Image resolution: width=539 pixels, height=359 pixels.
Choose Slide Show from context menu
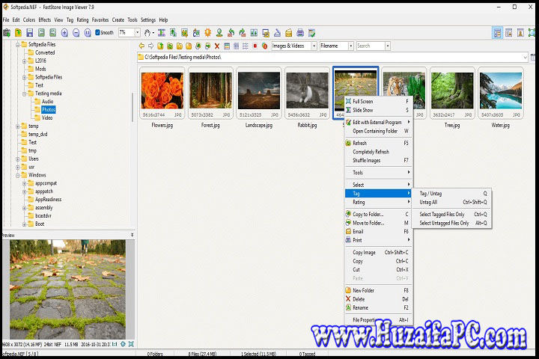(378, 110)
